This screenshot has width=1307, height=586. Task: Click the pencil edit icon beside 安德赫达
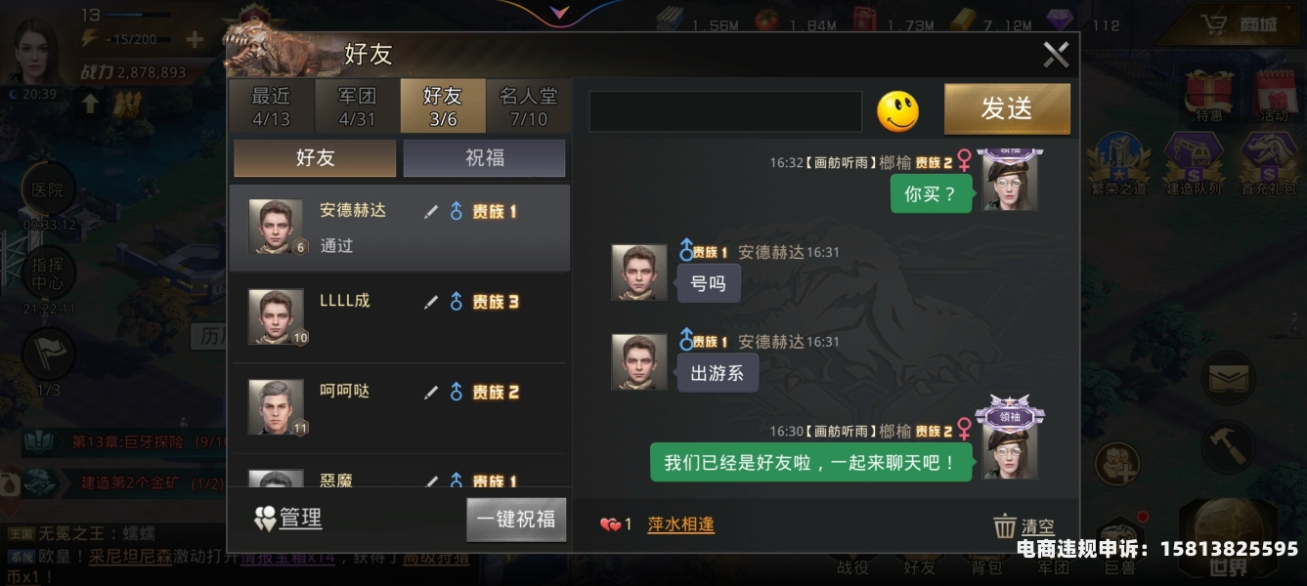[430, 212]
